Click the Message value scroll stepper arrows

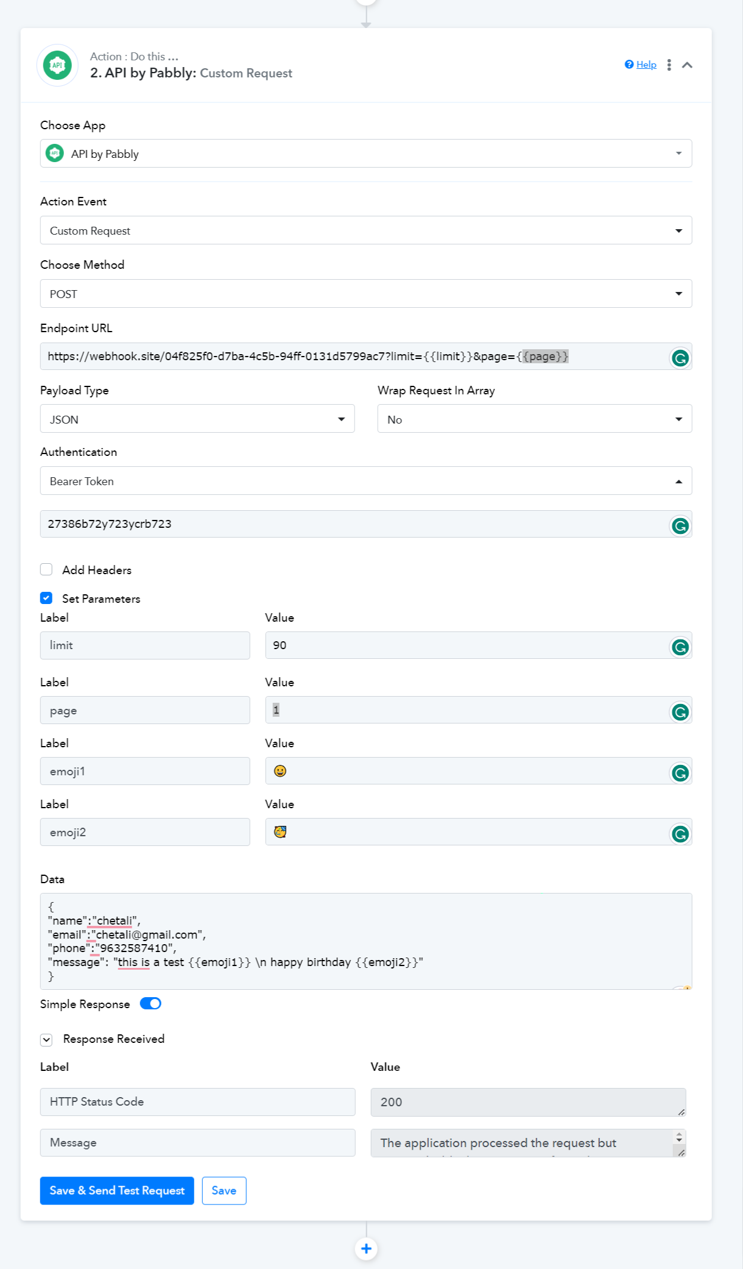(x=679, y=1137)
